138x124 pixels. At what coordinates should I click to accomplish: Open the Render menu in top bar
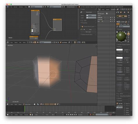point(15,7)
